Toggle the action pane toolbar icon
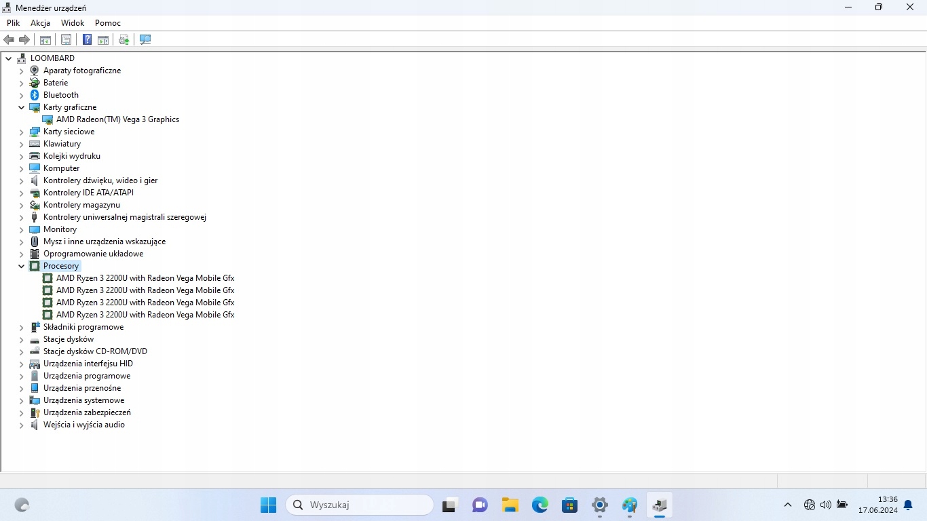 [103, 40]
